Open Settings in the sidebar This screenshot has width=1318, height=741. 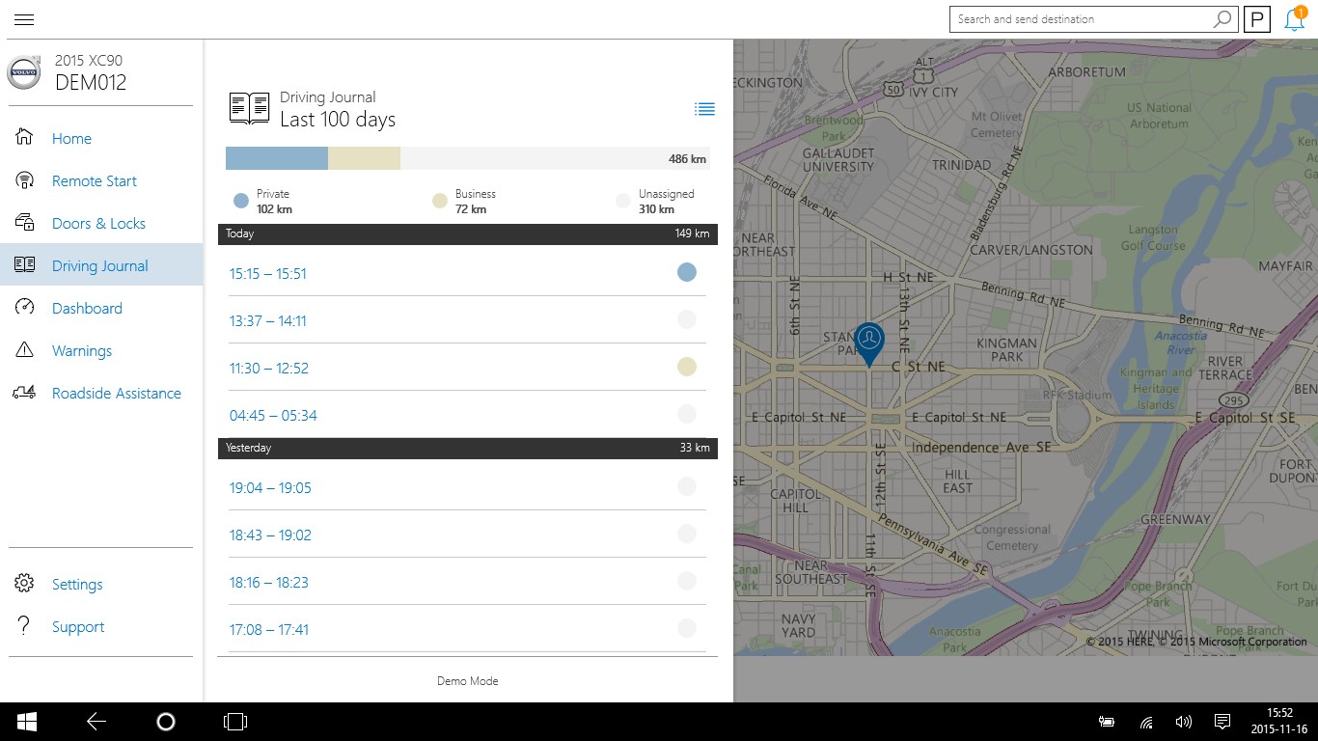click(x=77, y=585)
